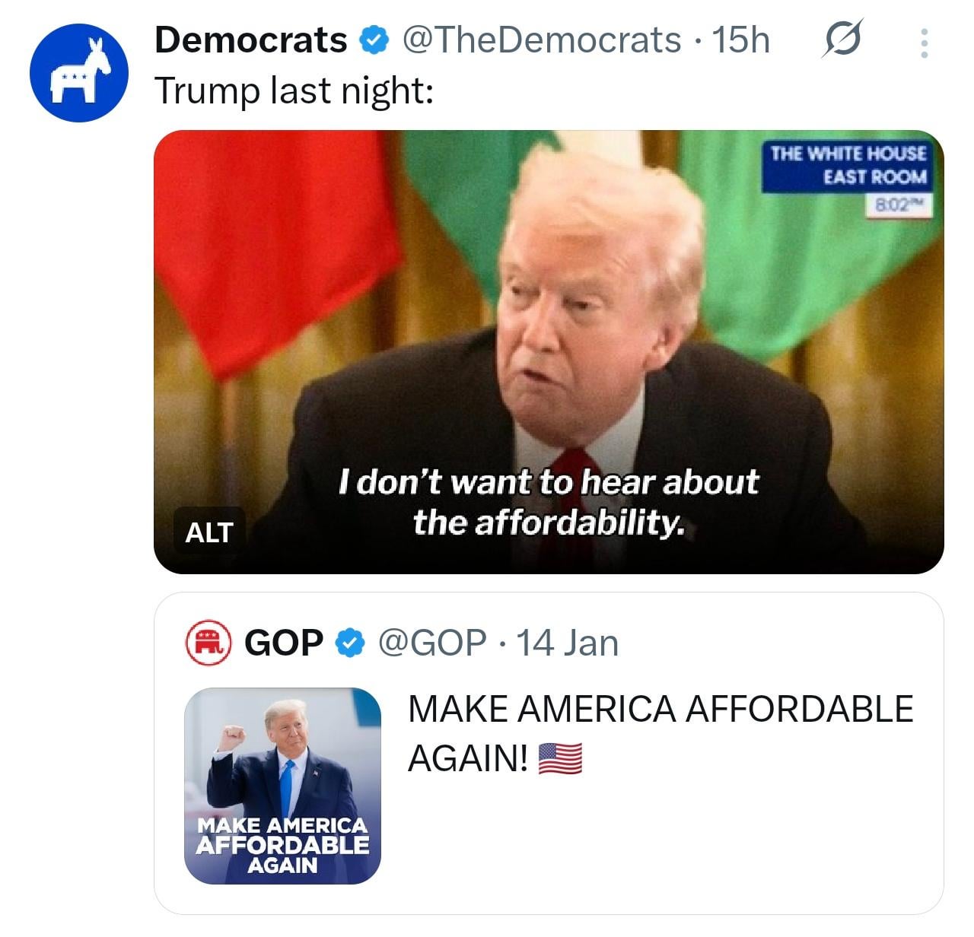Screen dimensions: 974x937
Task: Visit the @TheDemocrats handle
Action: [x=541, y=40]
